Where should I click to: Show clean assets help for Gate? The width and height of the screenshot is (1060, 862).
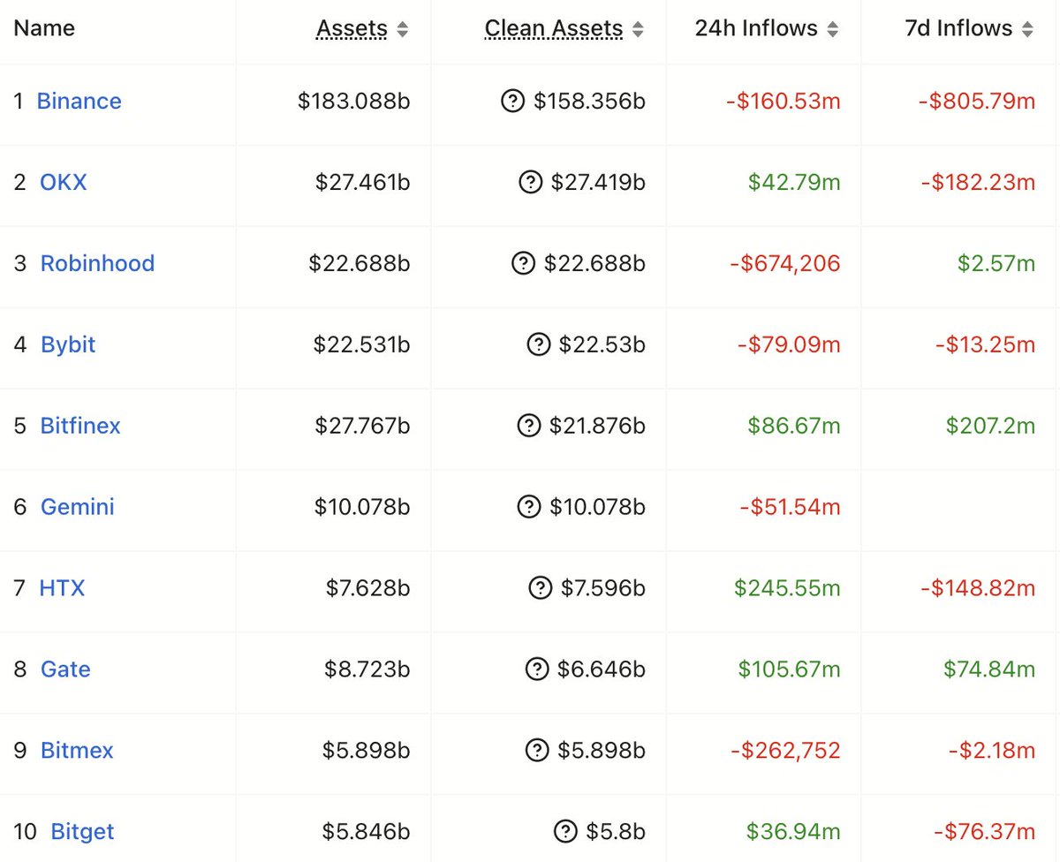[536, 670]
